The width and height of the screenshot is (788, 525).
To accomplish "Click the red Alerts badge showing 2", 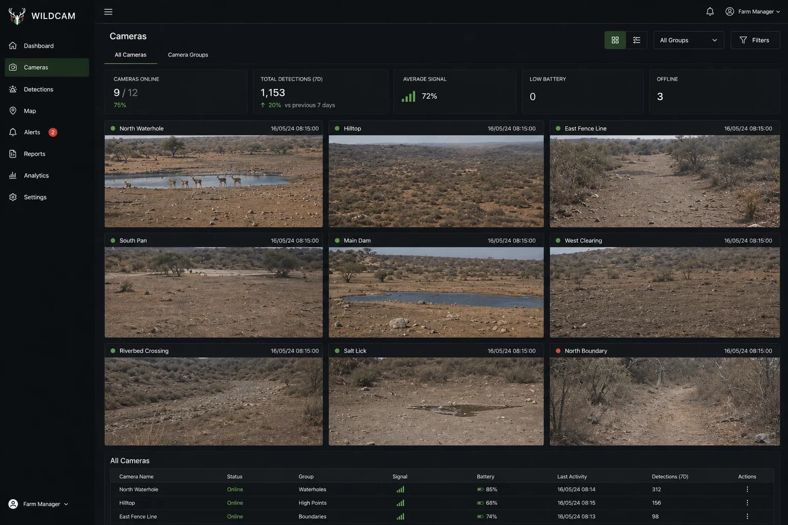I will (52, 132).
